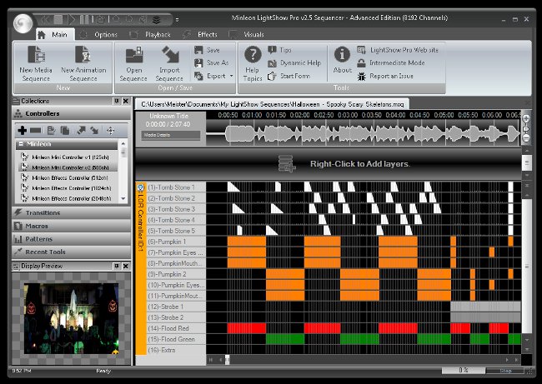Click the controller list scroll-down arrow
542x384 pixels.
pos(123,198)
